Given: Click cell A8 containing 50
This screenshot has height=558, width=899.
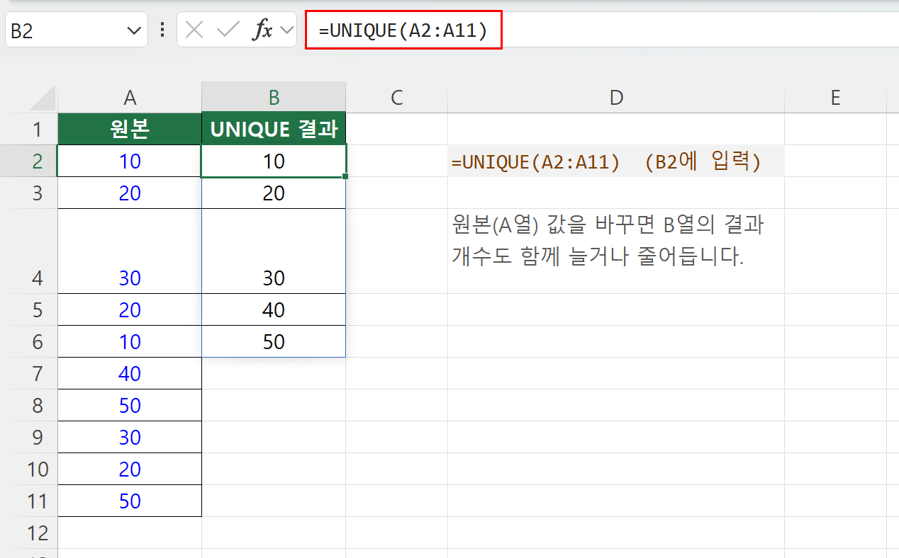Looking at the screenshot, I should 130,405.
